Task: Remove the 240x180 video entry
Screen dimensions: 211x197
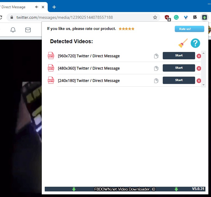Action: coord(199,81)
